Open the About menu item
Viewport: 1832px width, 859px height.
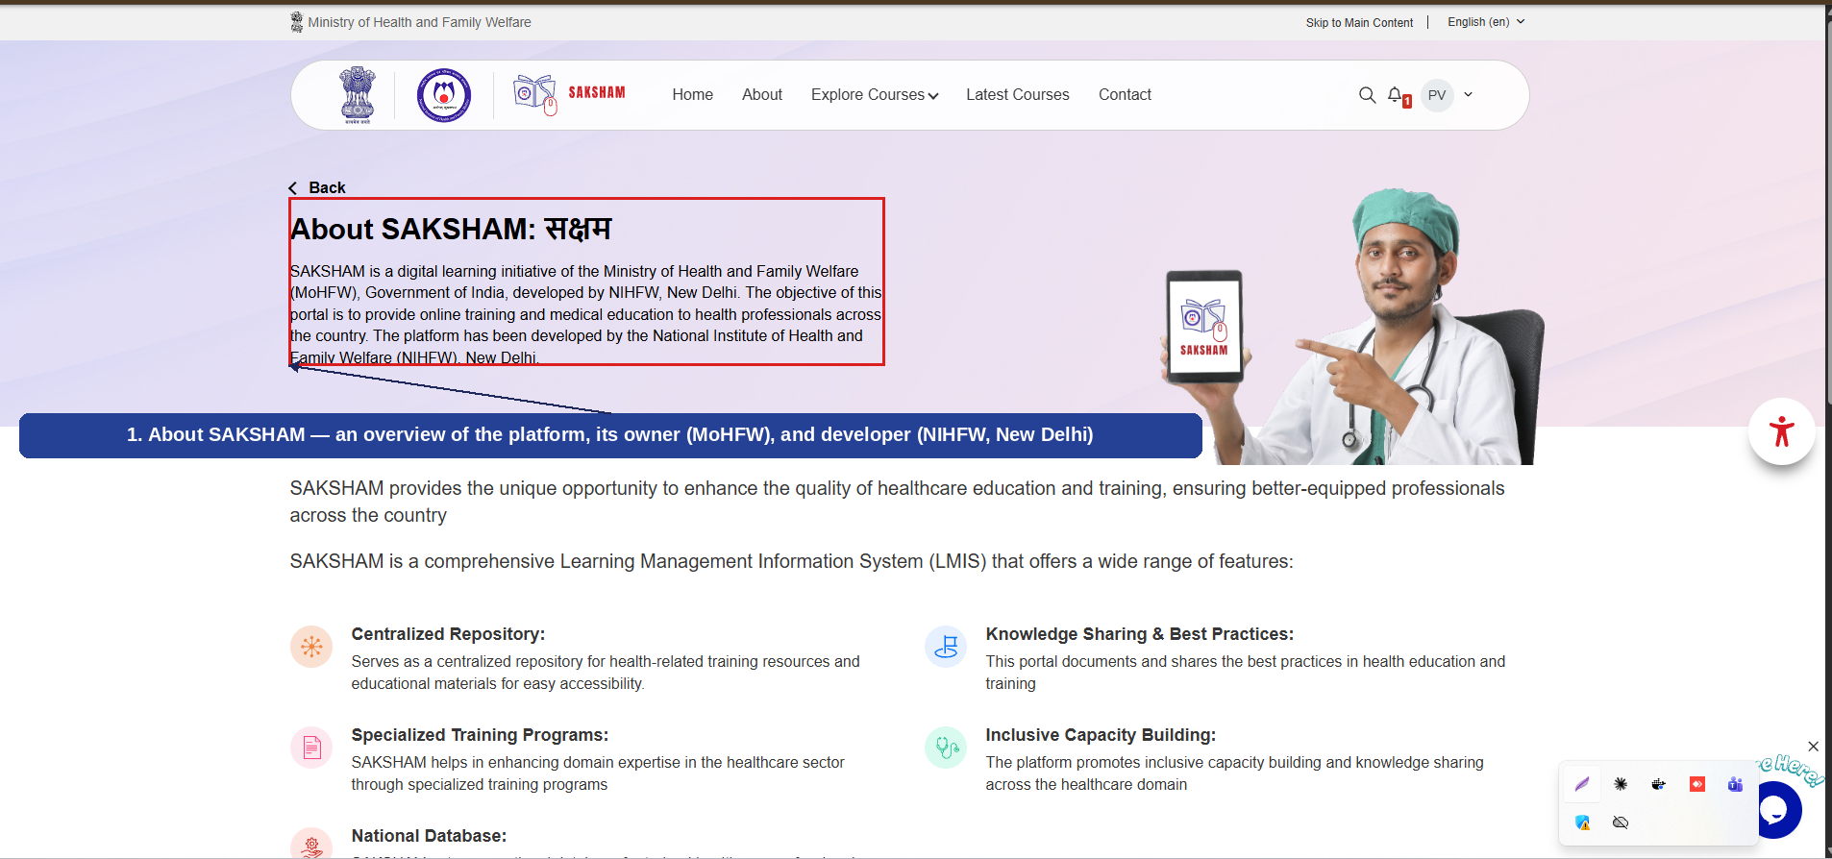(x=762, y=94)
